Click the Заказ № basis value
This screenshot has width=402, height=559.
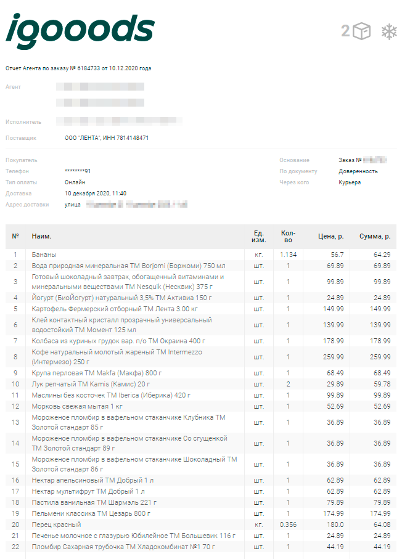point(363,160)
